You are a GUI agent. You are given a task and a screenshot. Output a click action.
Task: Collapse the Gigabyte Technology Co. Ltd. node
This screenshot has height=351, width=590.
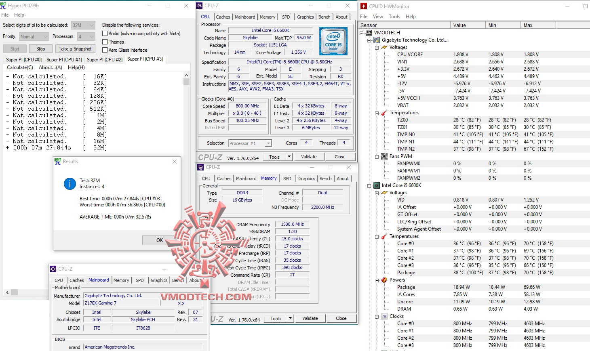pyautogui.click(x=369, y=40)
